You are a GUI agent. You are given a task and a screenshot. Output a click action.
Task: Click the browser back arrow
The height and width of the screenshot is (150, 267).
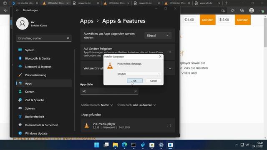pyautogui.click(x=5, y=10)
